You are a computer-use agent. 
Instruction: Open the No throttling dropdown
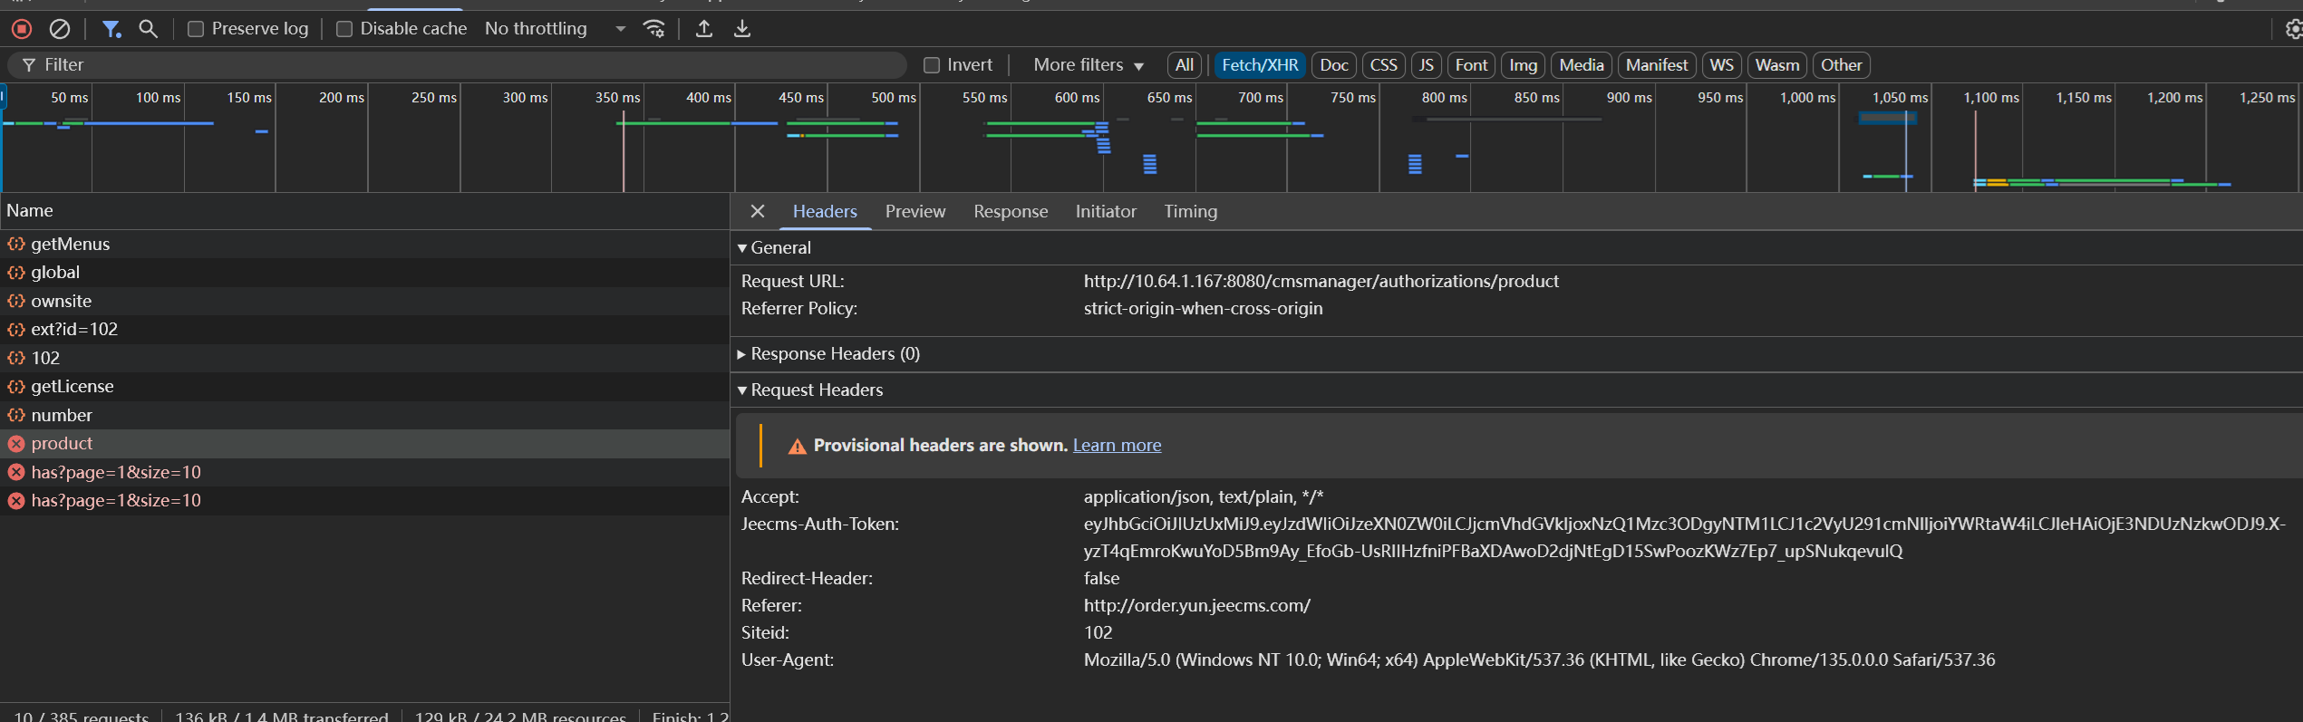pos(555,29)
